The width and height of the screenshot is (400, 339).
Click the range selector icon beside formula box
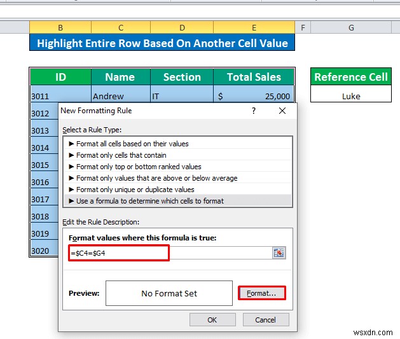pos(279,253)
